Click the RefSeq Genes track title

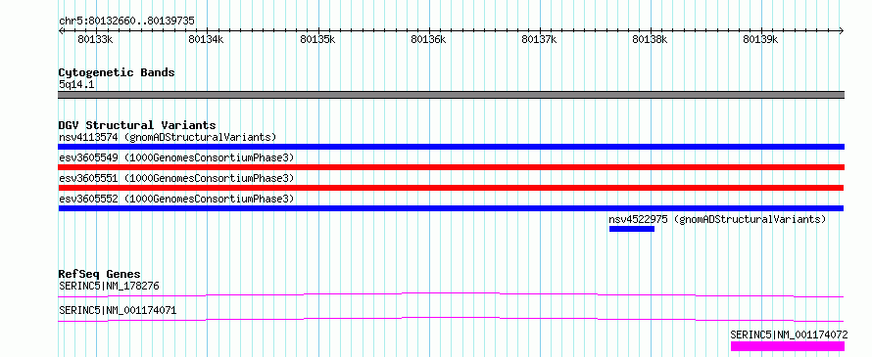[x=100, y=274]
